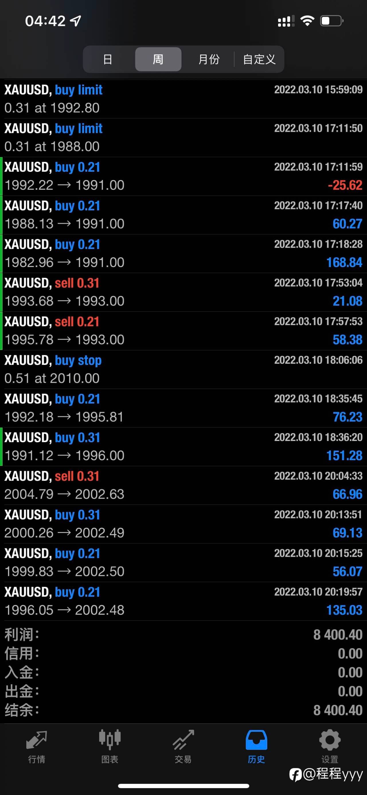Tap the 信用 credit value 0.00
The width and height of the screenshot is (367, 795).
(350, 654)
